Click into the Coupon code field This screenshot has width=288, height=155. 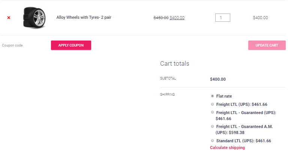pos(25,45)
